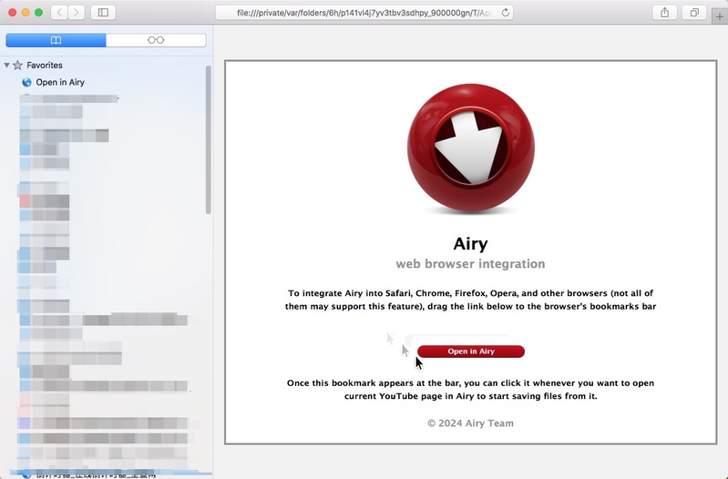Click the address bar URL field

coord(364,13)
